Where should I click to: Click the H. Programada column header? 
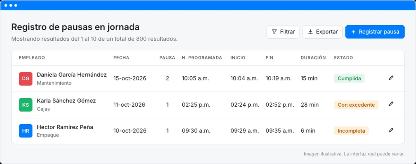coord(202,58)
